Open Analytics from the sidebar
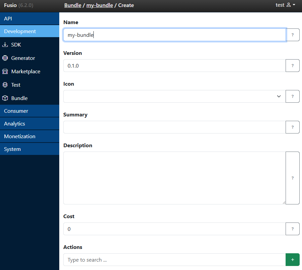The width and height of the screenshot is (302, 270). coord(14,123)
